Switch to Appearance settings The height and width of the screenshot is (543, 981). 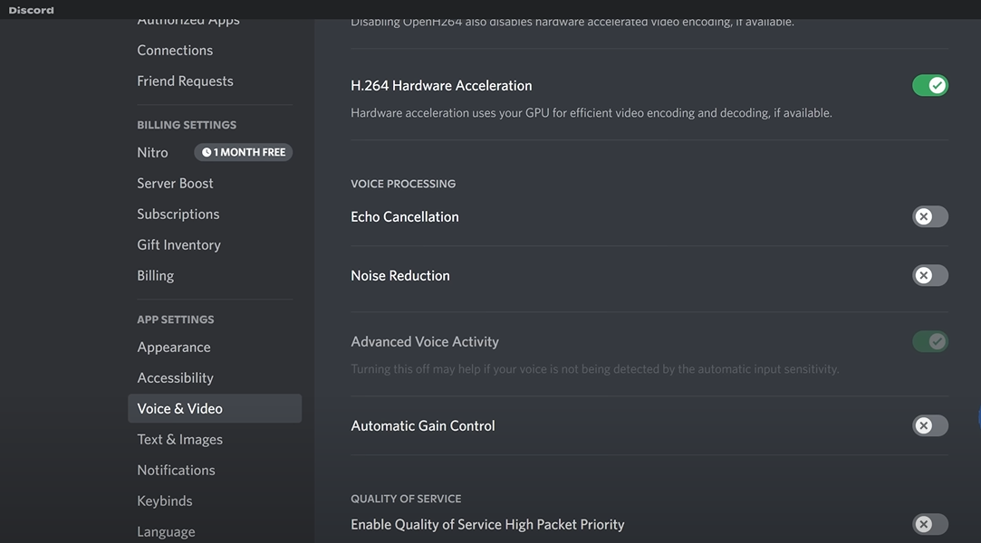click(x=173, y=348)
